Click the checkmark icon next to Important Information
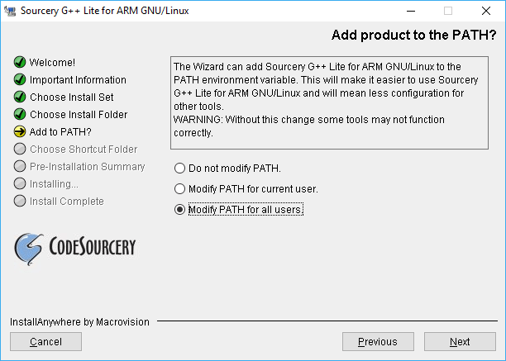The image size is (506, 361). (20, 79)
